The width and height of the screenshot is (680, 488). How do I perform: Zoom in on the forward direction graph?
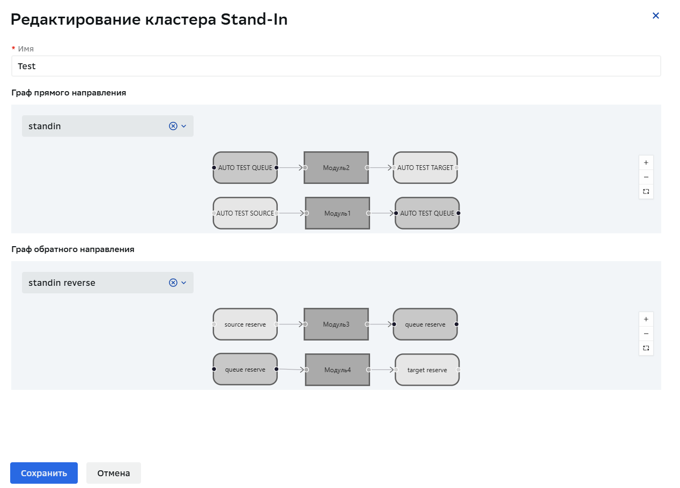tap(646, 162)
